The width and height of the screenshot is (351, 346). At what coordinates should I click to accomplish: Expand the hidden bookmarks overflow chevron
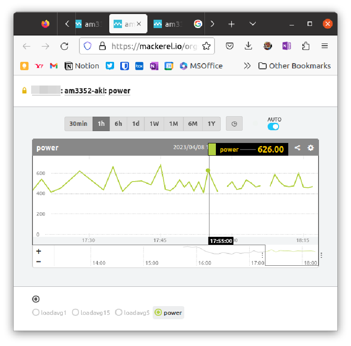(247, 66)
